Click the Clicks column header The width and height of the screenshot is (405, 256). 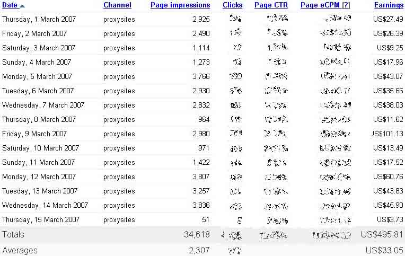tap(232, 5)
